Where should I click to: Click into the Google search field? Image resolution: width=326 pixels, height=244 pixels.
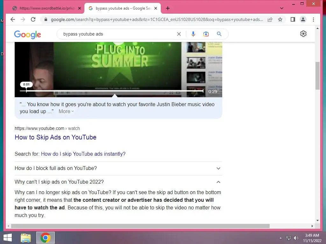(x=118, y=34)
